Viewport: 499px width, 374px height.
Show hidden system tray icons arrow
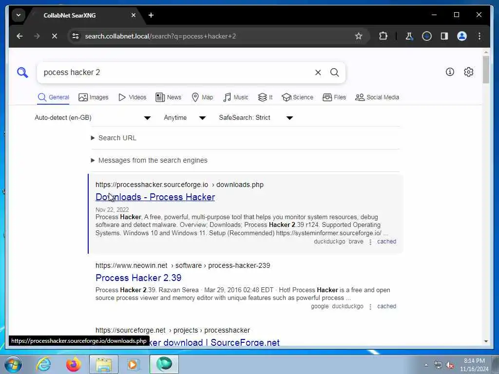[x=426, y=365]
